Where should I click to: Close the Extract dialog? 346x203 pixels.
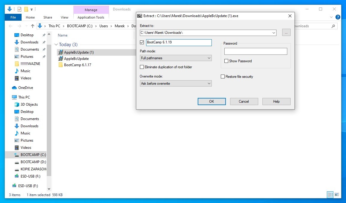tap(290, 16)
